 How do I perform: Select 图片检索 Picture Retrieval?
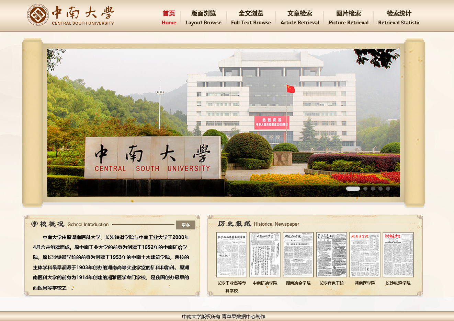[349, 18]
